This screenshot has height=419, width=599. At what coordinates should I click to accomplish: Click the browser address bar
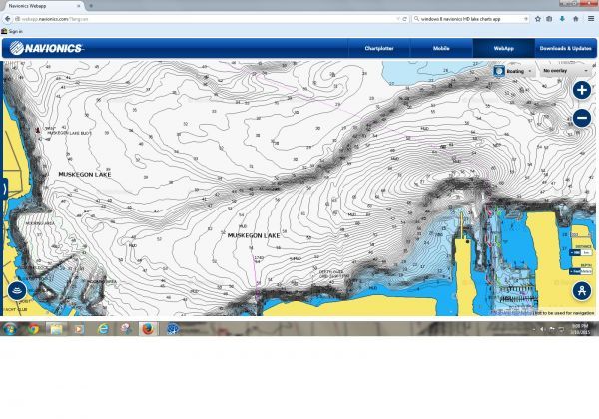pos(200,18)
